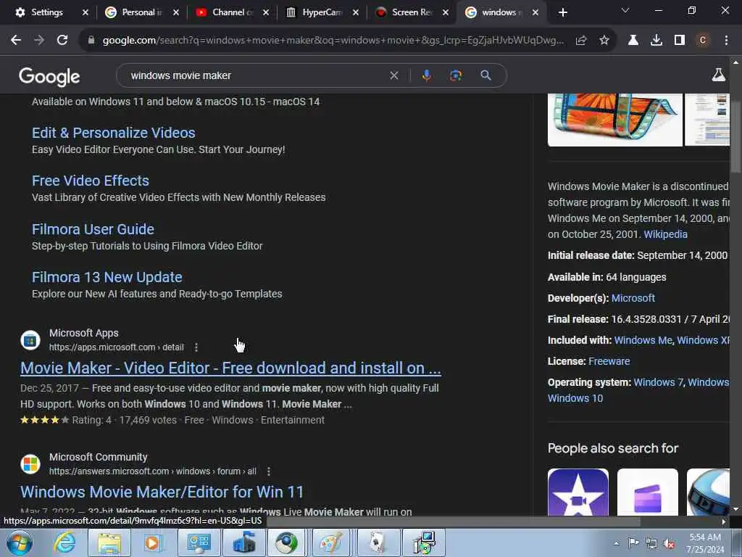Open Free Video Effects link
The image size is (742, 557).
pos(91,181)
